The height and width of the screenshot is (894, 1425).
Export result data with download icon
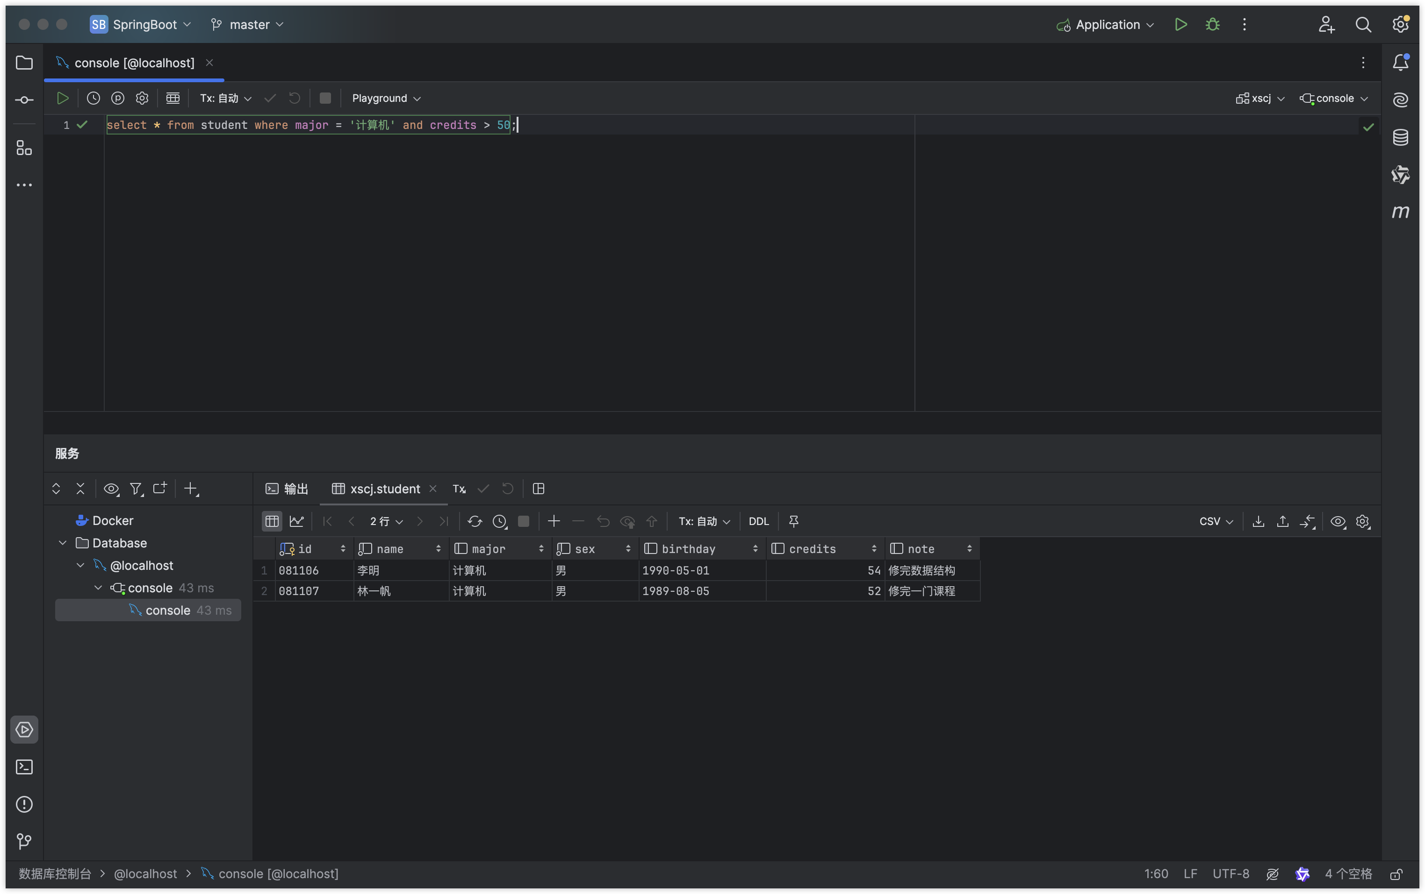(x=1258, y=521)
